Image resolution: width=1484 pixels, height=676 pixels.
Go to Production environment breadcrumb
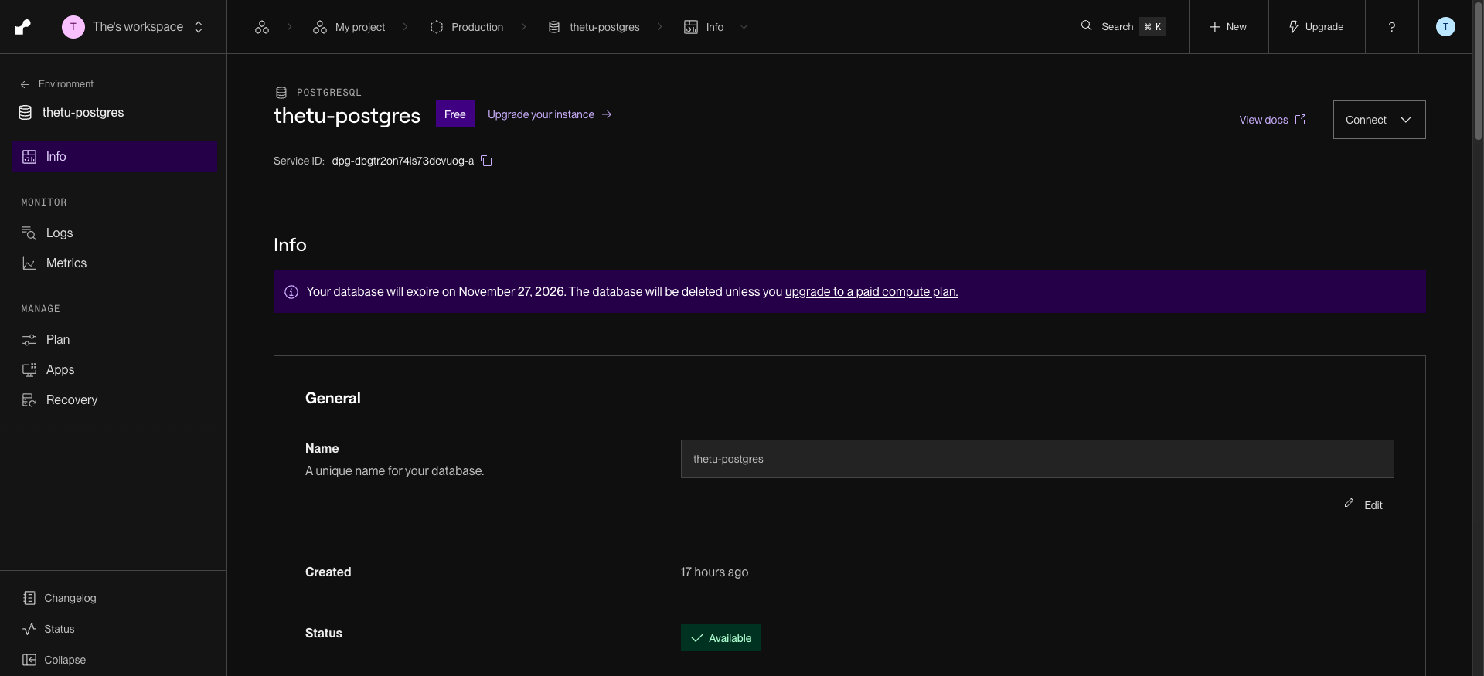(x=467, y=27)
